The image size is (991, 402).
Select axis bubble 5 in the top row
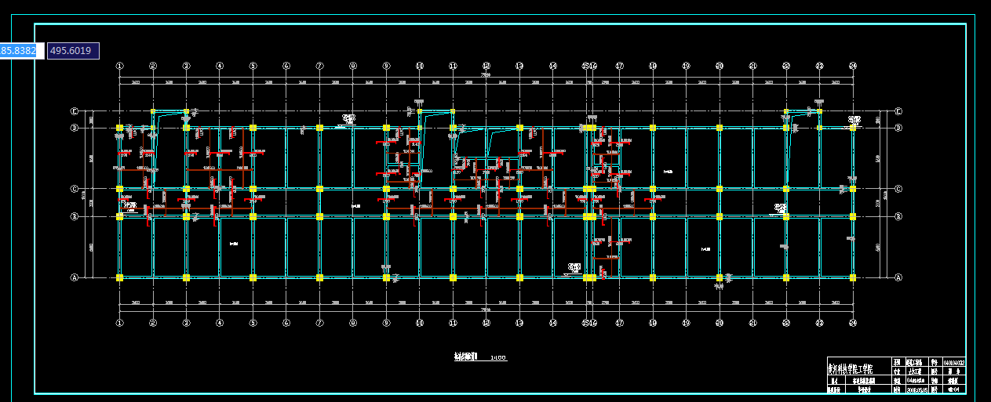(x=253, y=67)
